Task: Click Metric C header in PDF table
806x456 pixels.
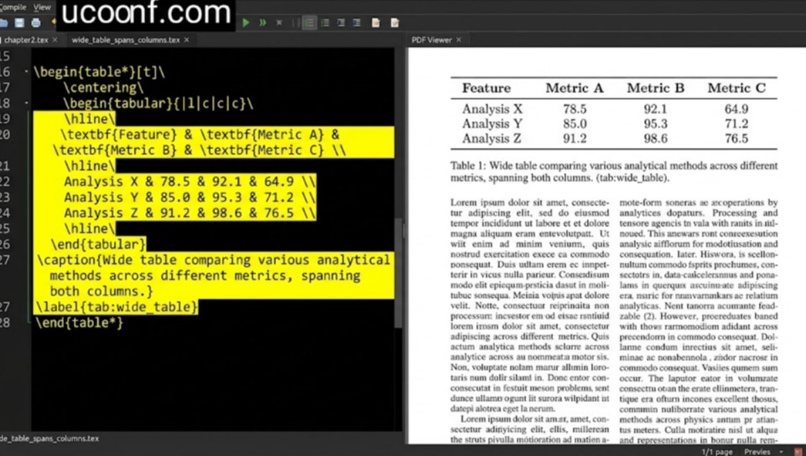Action: pyautogui.click(x=737, y=89)
